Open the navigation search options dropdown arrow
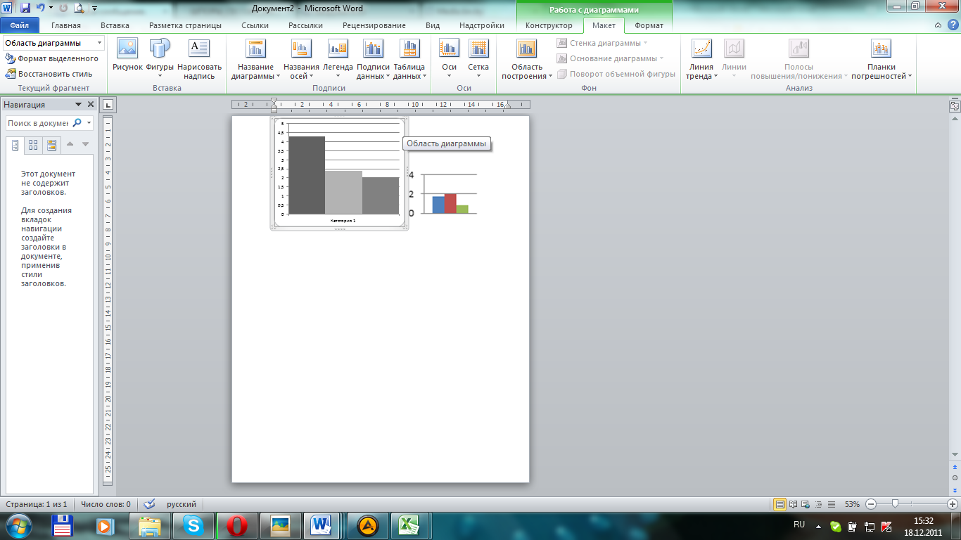Viewport: 961px width, 540px height. [x=89, y=123]
